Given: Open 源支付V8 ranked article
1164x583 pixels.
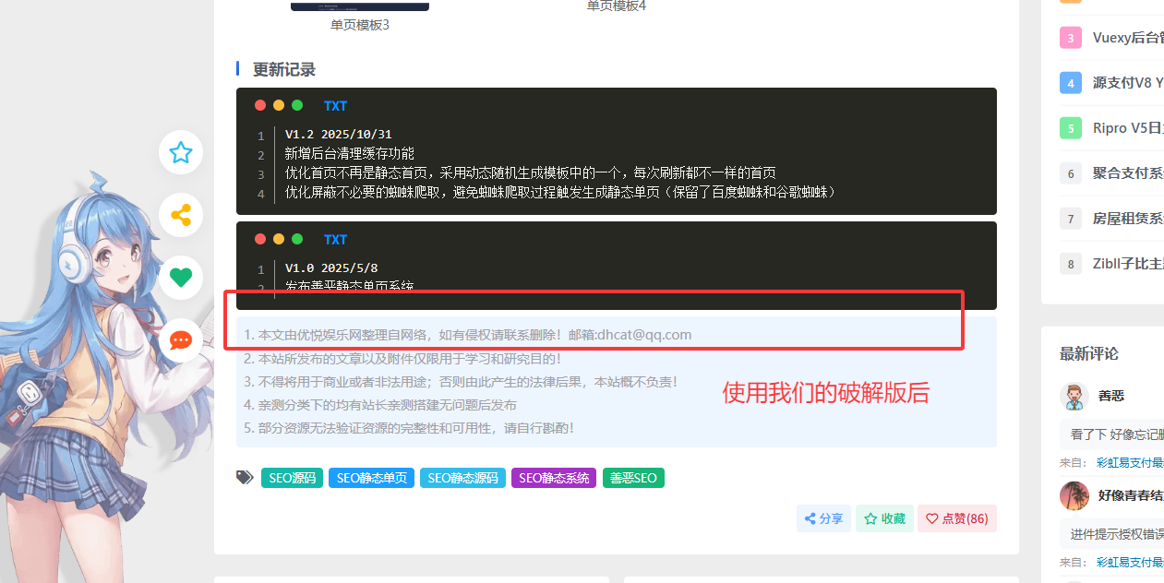Looking at the screenshot, I should pyautogui.click(x=1127, y=83).
